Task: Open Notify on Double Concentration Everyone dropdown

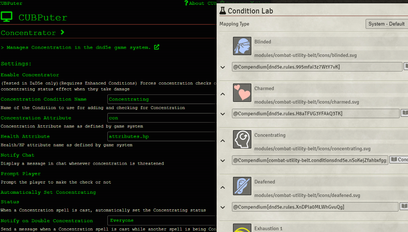Action: (162, 221)
